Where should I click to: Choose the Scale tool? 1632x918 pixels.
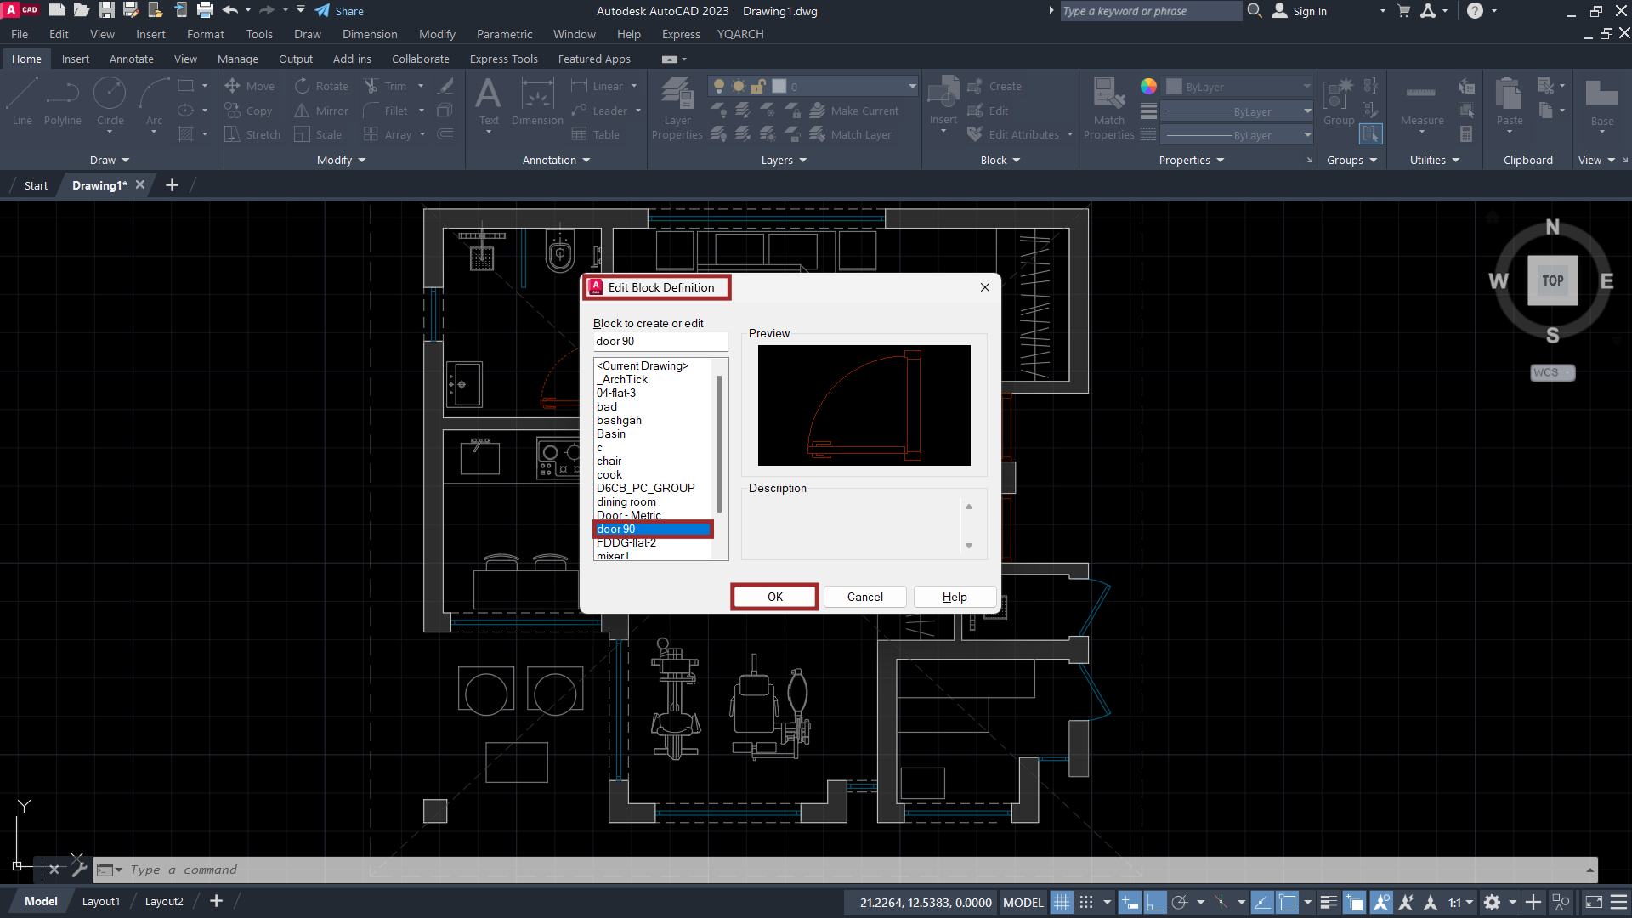click(318, 134)
